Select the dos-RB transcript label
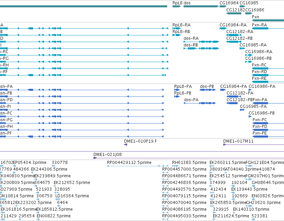 (191, 45)
